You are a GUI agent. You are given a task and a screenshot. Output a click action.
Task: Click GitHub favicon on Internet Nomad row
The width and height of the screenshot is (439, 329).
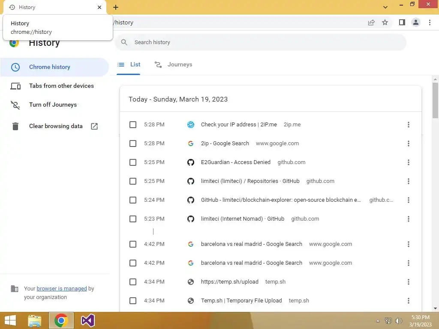point(191,219)
